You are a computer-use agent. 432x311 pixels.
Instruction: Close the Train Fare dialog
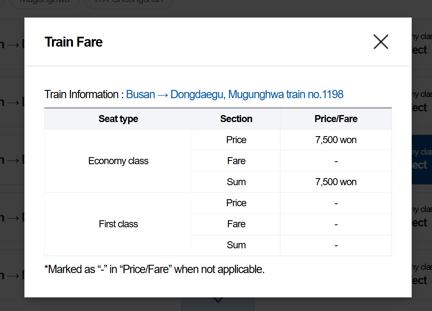[381, 42]
